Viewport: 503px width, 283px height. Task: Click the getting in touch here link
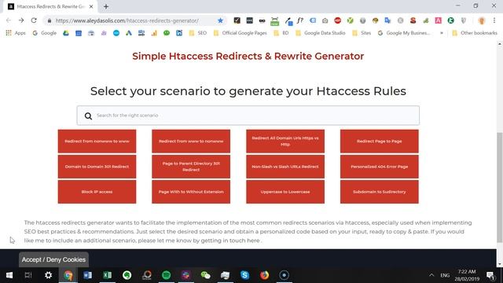(230, 241)
